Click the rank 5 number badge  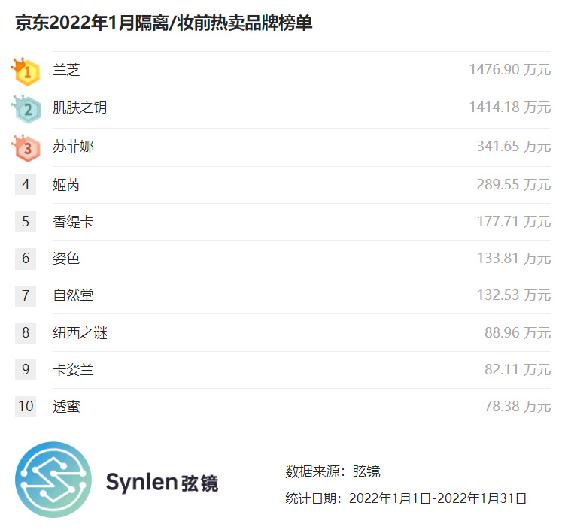point(26,221)
